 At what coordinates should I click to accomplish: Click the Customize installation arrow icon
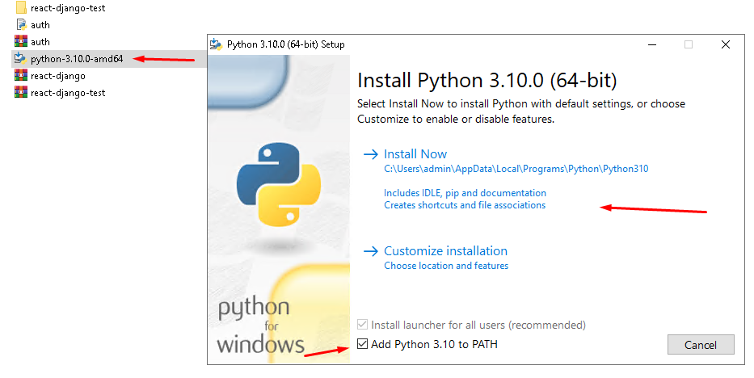(371, 251)
